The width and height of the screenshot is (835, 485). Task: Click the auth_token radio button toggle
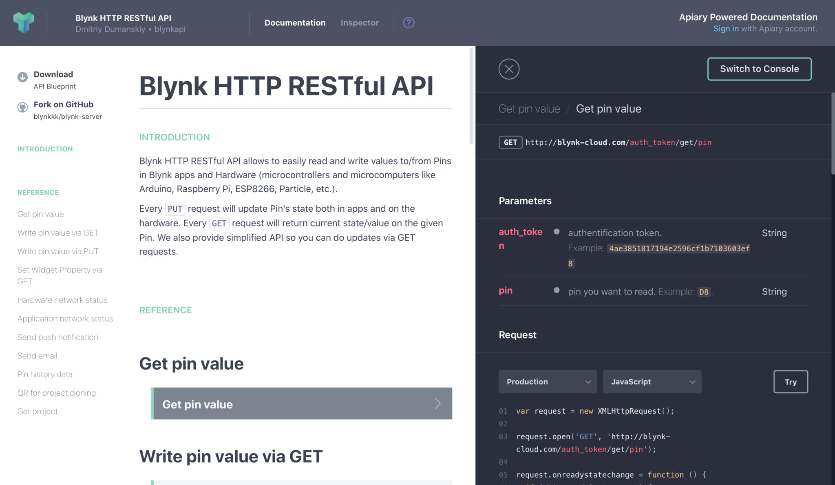click(x=556, y=232)
